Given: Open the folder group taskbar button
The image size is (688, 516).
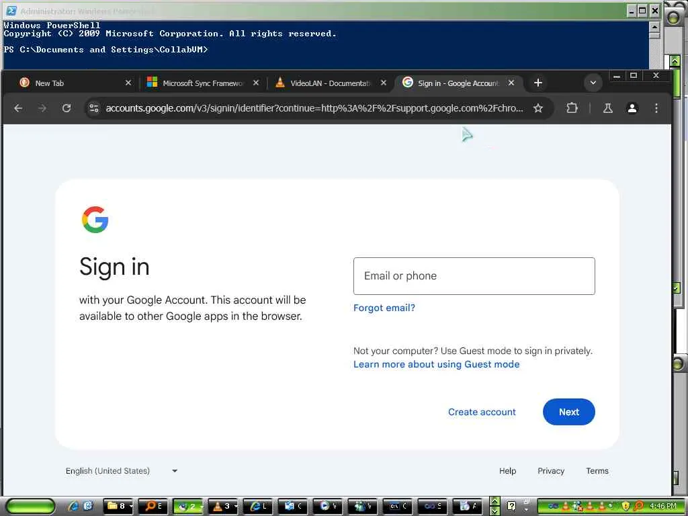Looking at the screenshot, I should (119, 507).
